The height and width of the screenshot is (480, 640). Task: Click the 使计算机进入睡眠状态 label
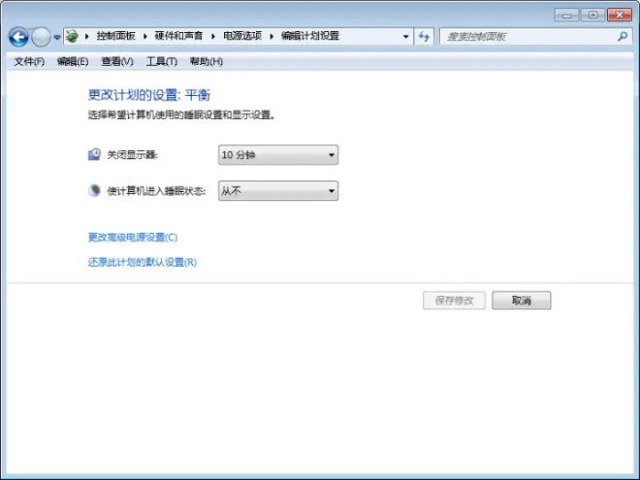(156, 191)
